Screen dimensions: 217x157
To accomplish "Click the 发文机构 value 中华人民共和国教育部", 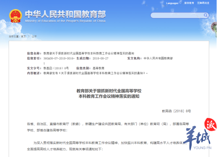I will click(x=158, y=58).
